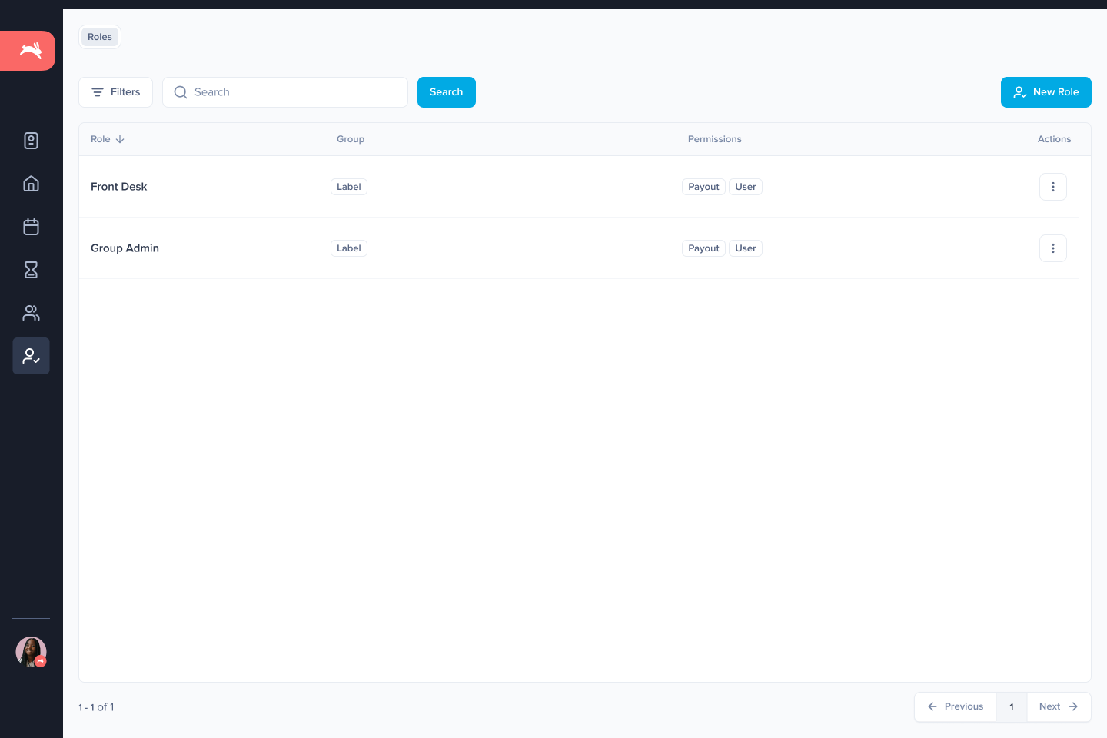The height and width of the screenshot is (738, 1107).
Task: Click the Search input field
Action: coord(285,92)
